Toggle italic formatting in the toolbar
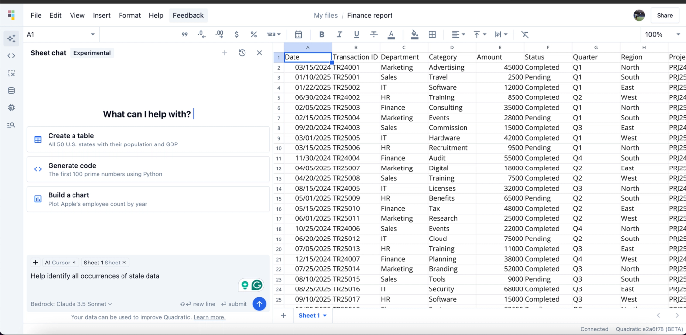Image resolution: width=686 pixels, height=335 pixels. click(339, 34)
